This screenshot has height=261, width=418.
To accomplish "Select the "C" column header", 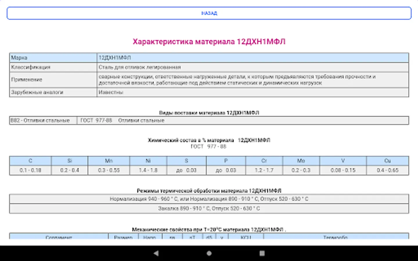I will (x=30, y=161).
